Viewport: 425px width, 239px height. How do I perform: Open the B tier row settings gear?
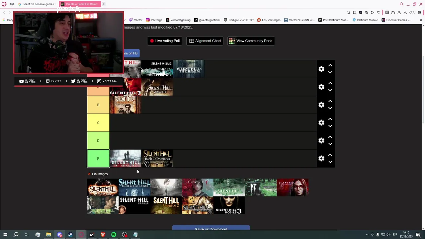tap(321, 105)
